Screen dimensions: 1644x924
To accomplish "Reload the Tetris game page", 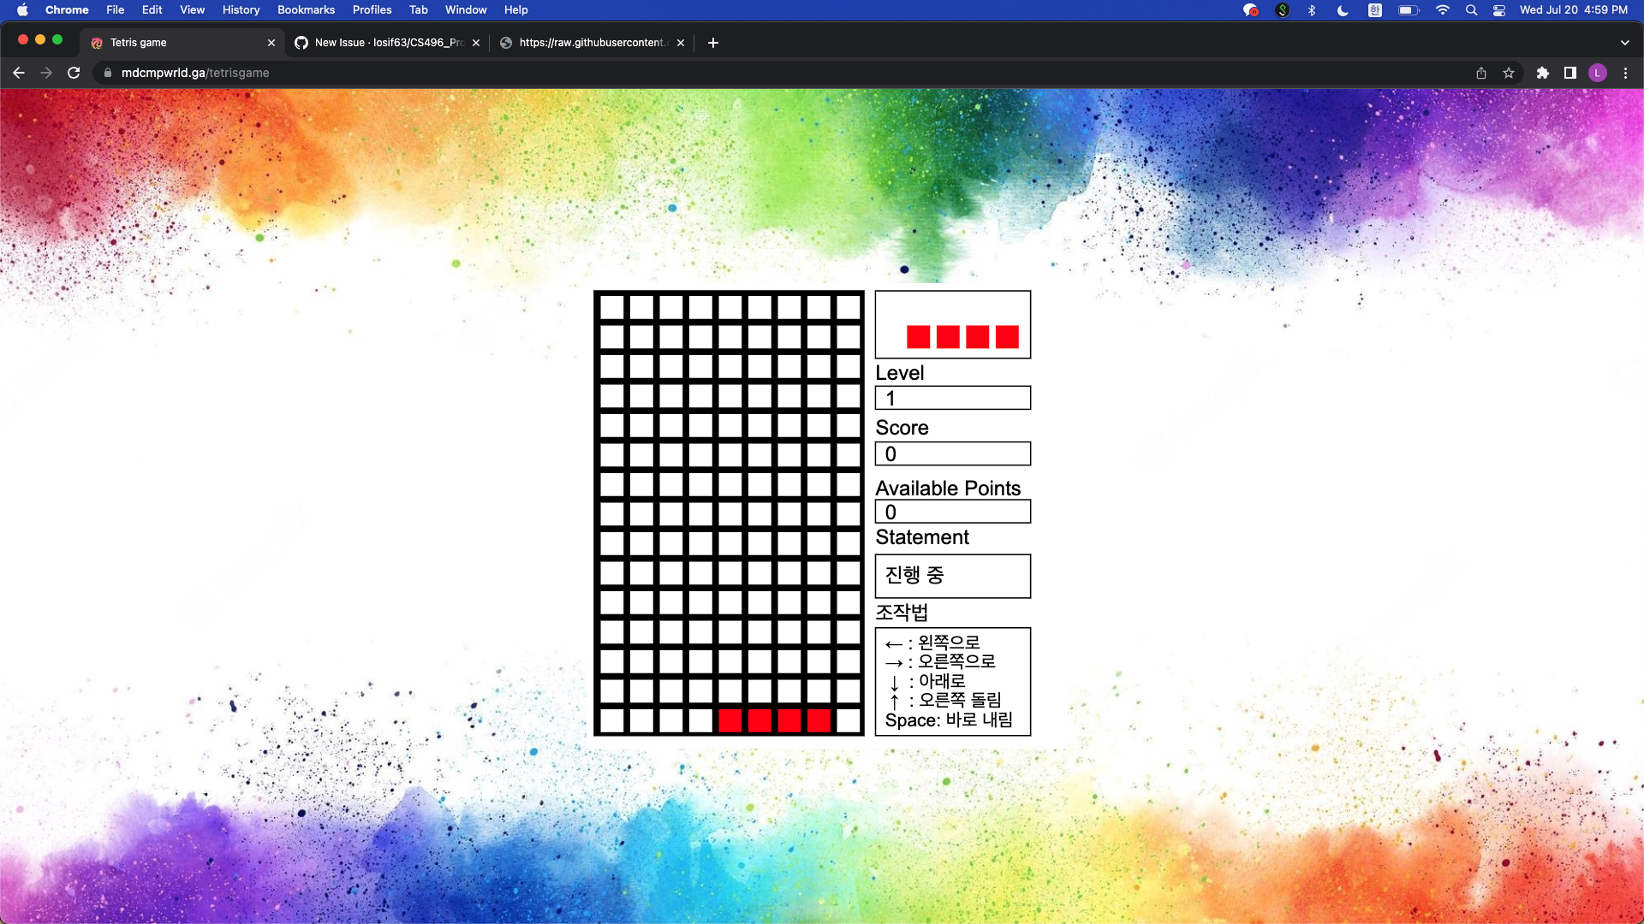I will coord(74,73).
